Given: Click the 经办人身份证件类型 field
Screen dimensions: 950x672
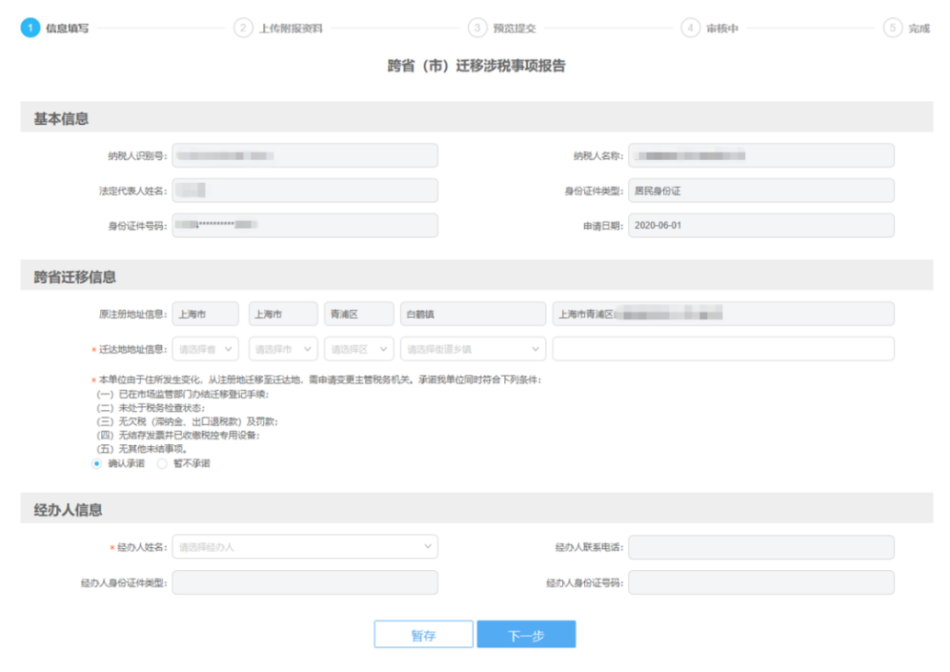Looking at the screenshot, I should coord(304,583).
